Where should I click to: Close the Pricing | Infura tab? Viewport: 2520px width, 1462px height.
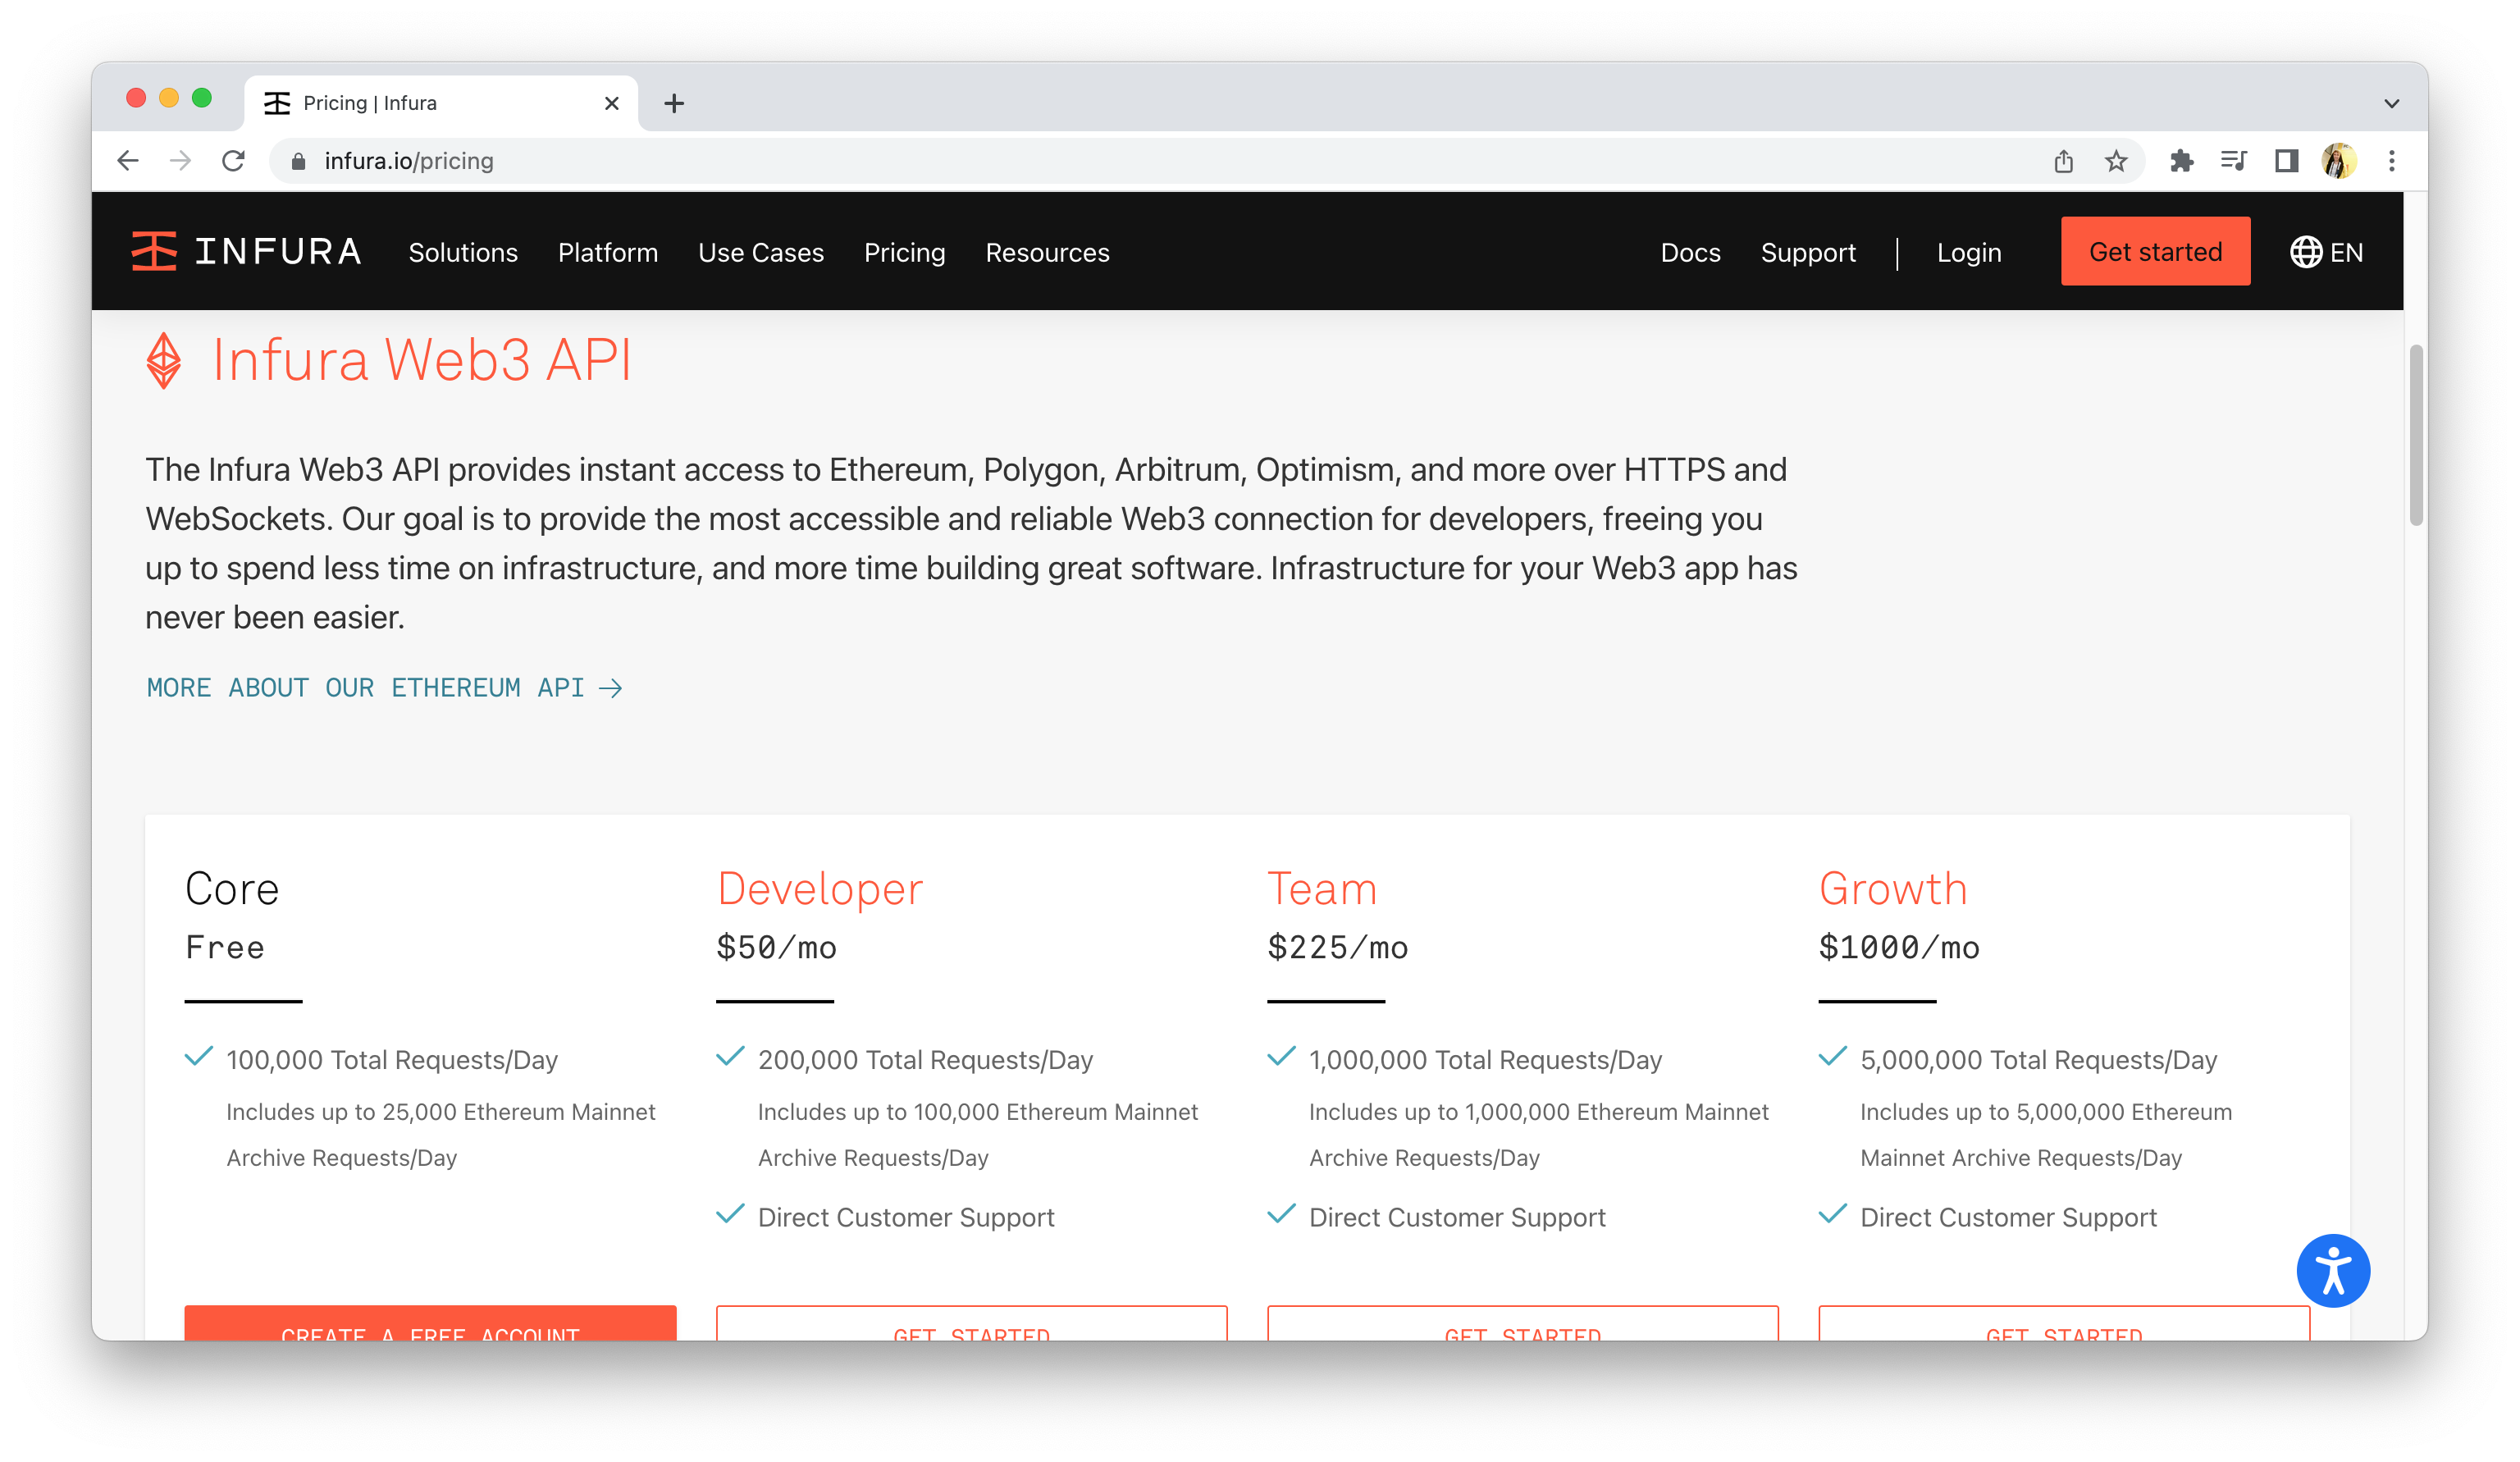pyautogui.click(x=612, y=103)
